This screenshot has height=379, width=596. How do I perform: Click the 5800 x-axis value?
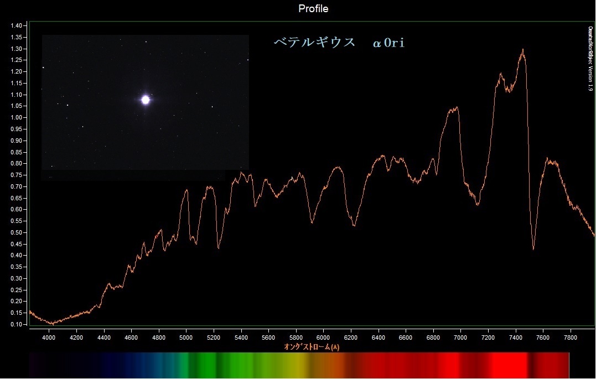pyautogui.click(x=296, y=338)
